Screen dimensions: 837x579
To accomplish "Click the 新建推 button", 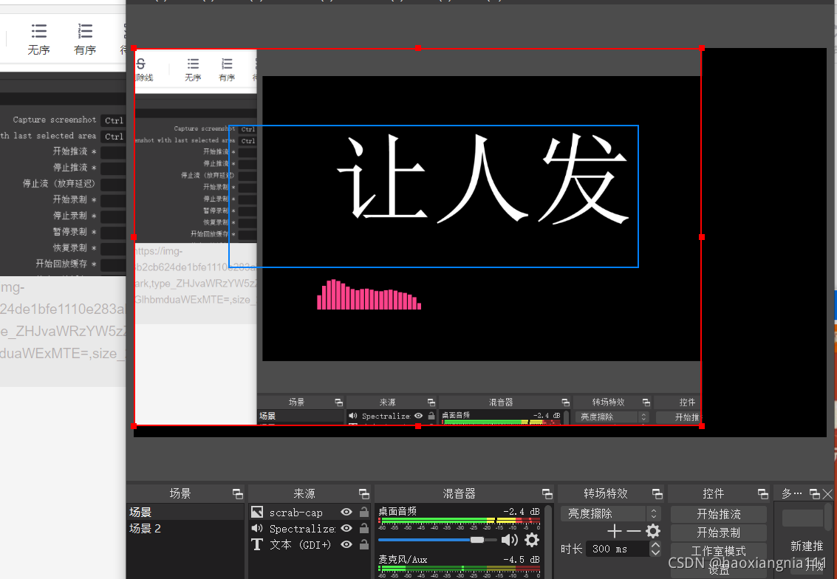I will point(807,546).
